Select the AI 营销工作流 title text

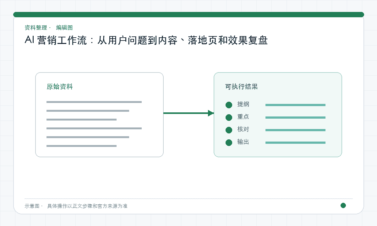(x=146, y=40)
